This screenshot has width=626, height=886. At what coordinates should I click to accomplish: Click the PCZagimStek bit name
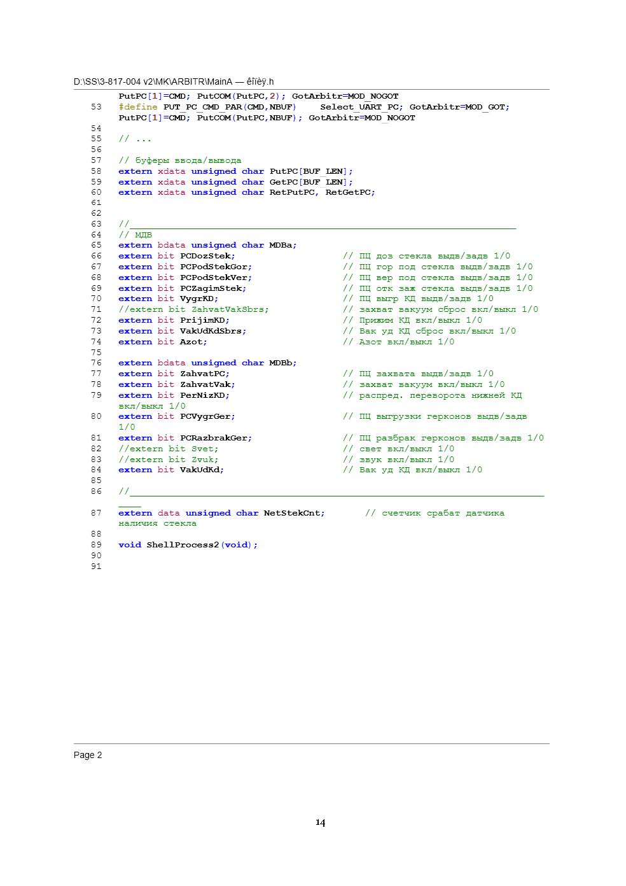coord(211,288)
